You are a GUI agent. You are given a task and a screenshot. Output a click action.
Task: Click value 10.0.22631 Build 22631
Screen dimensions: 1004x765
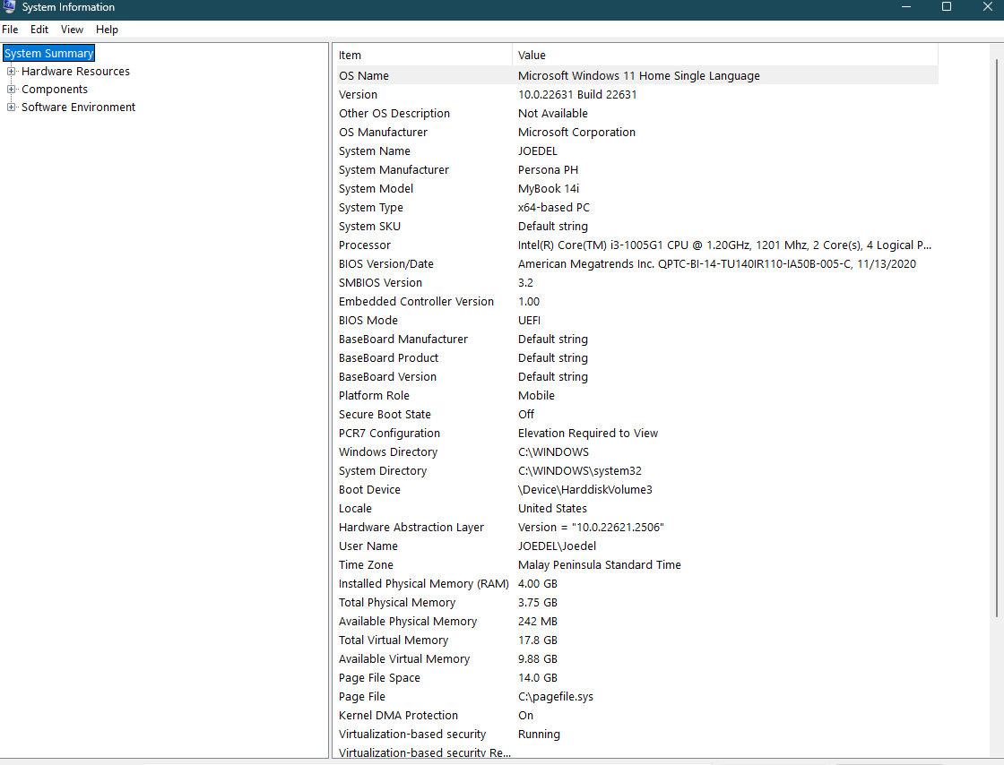[577, 94]
